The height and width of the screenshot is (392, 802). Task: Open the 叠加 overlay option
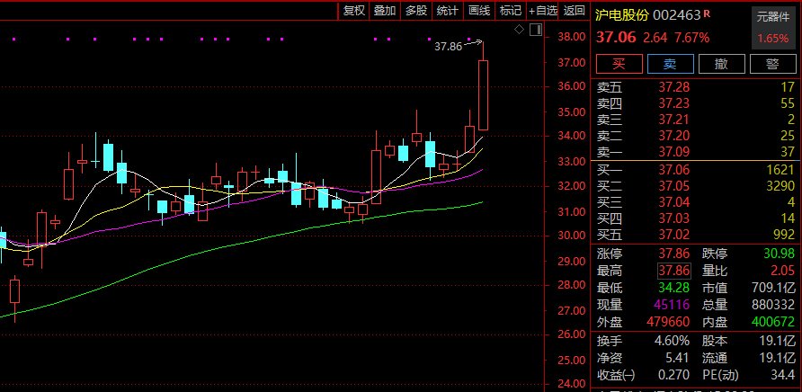(x=385, y=11)
